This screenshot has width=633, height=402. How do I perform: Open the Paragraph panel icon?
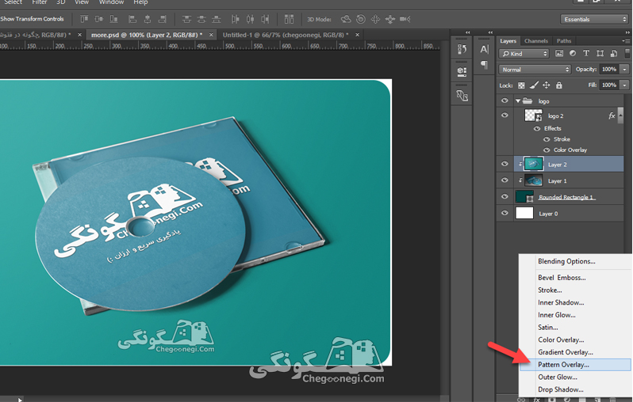pyautogui.click(x=484, y=64)
